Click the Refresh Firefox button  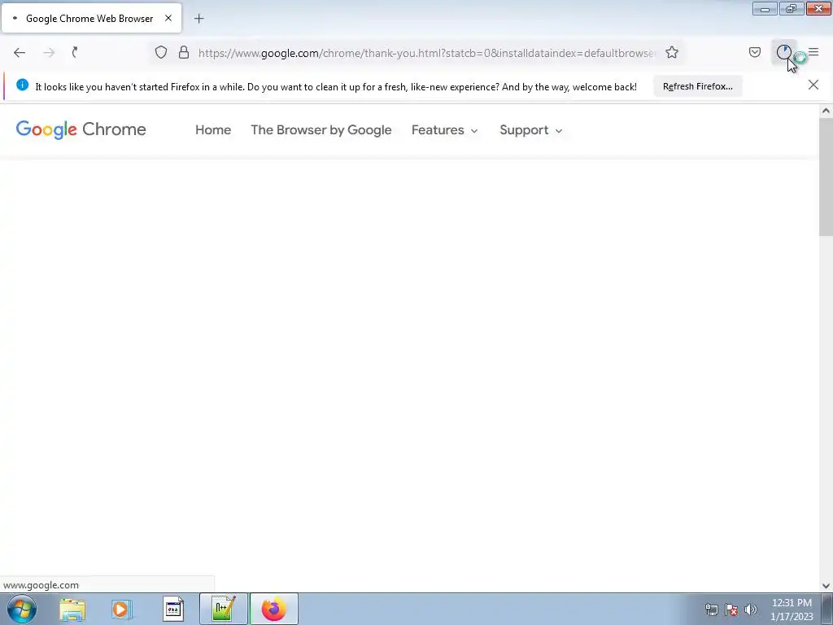[697, 86]
